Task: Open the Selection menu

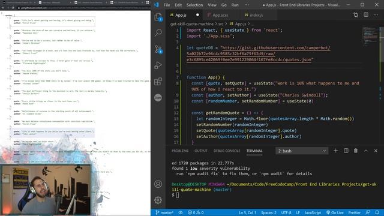Action: (194, 5)
